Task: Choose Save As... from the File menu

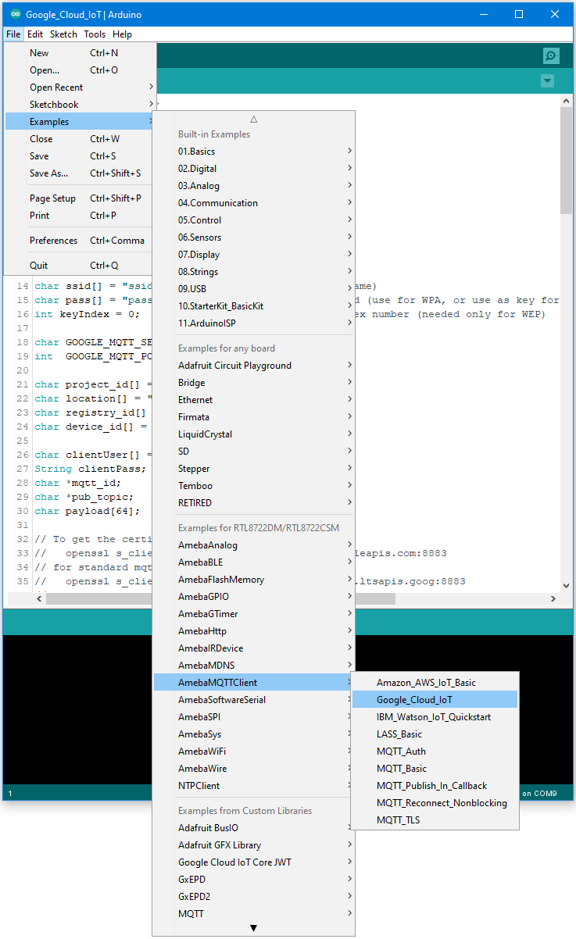Action: click(x=80, y=173)
